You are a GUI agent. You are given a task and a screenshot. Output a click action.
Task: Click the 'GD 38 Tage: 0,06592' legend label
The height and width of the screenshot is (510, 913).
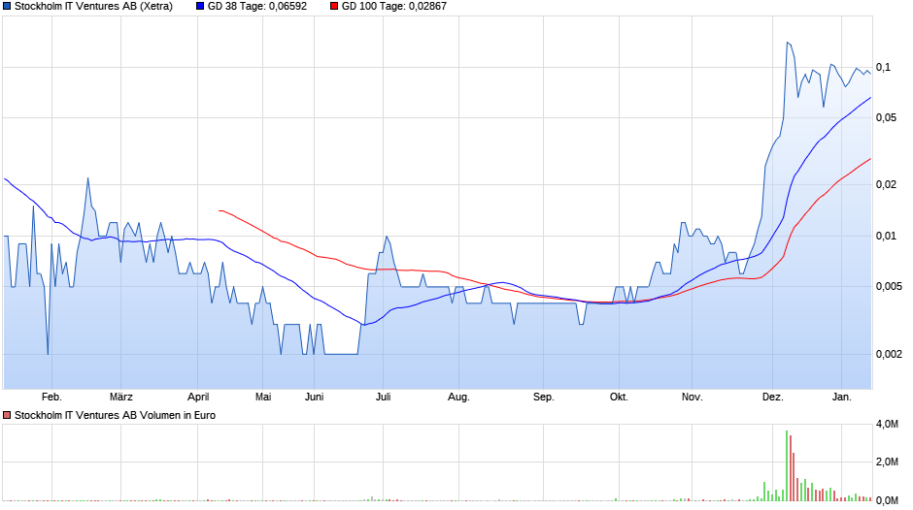(x=257, y=7)
